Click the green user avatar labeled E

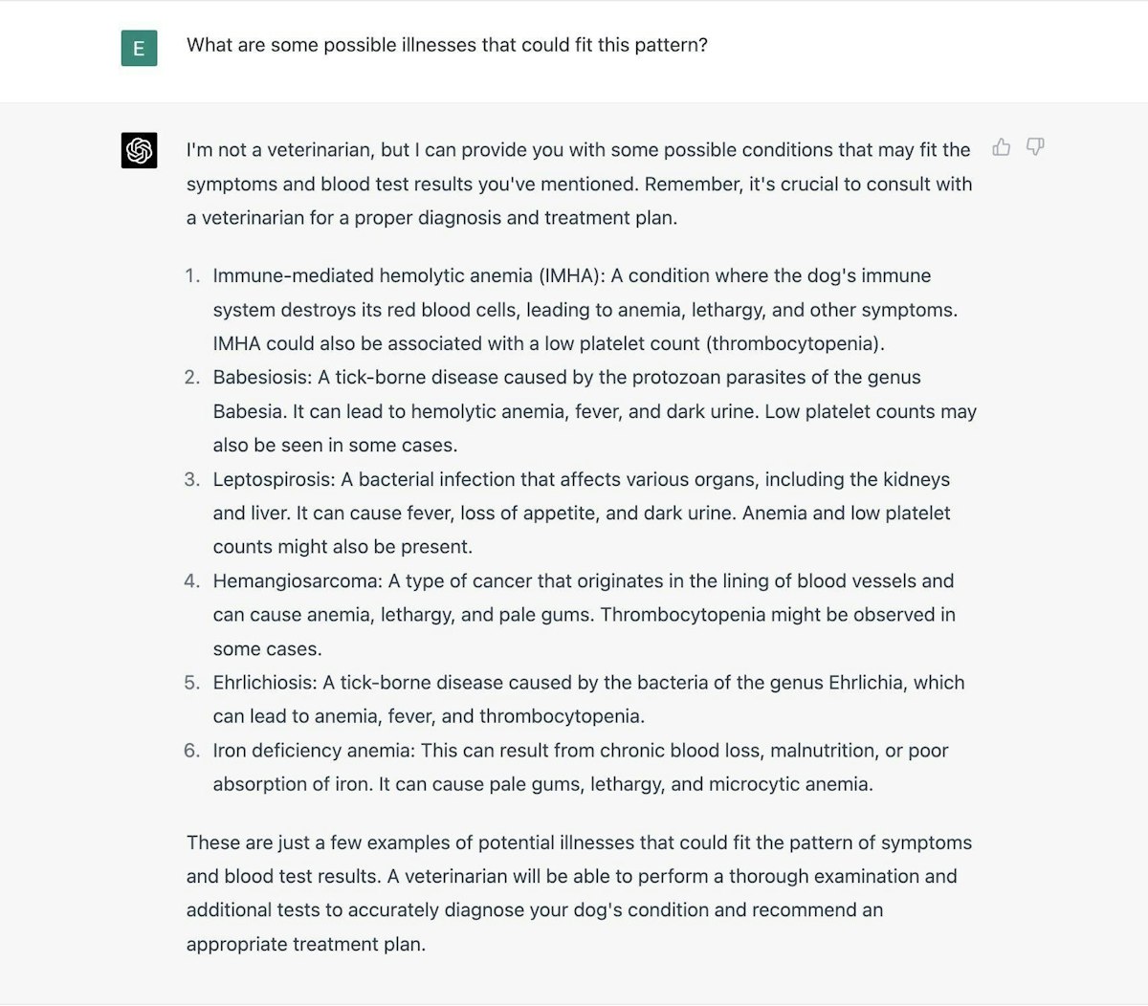[x=140, y=48]
